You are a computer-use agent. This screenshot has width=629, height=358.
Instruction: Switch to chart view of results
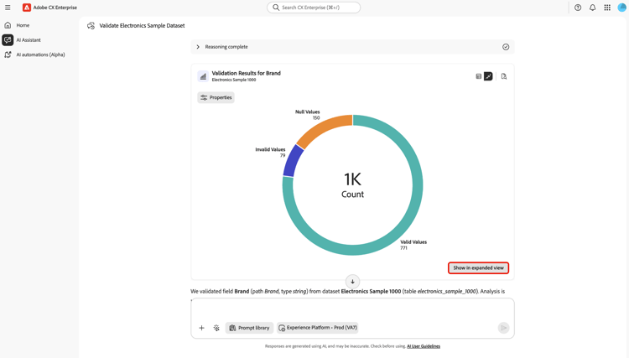pyautogui.click(x=488, y=76)
